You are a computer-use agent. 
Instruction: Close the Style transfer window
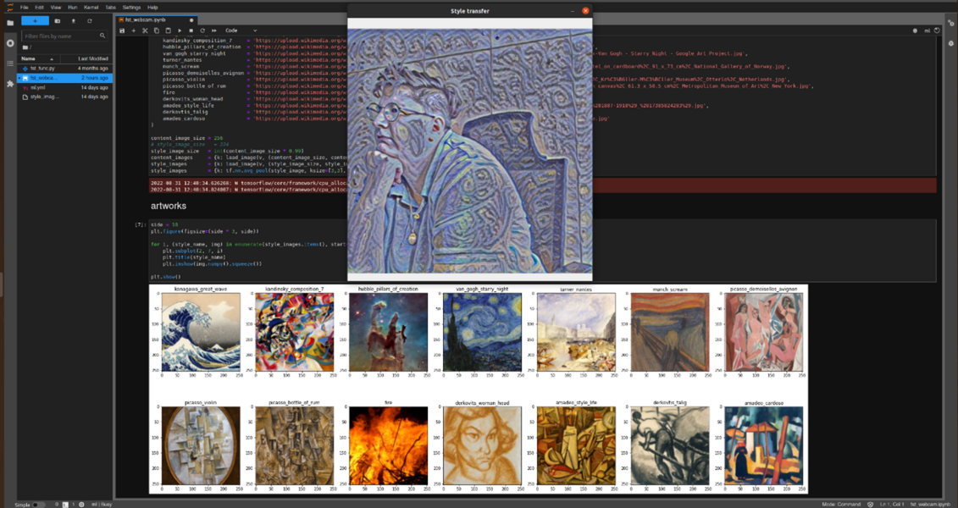pos(585,11)
